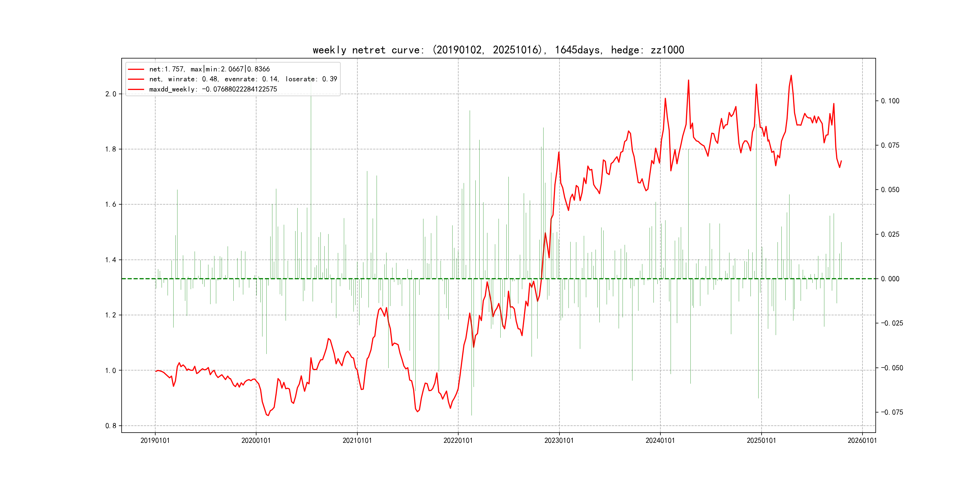Click the 20200101 x-axis tick label
The height and width of the screenshot is (486, 973).
256,440
